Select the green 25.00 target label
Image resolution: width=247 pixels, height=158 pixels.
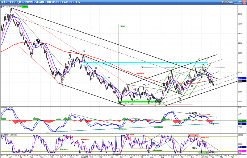[x=123, y=26]
